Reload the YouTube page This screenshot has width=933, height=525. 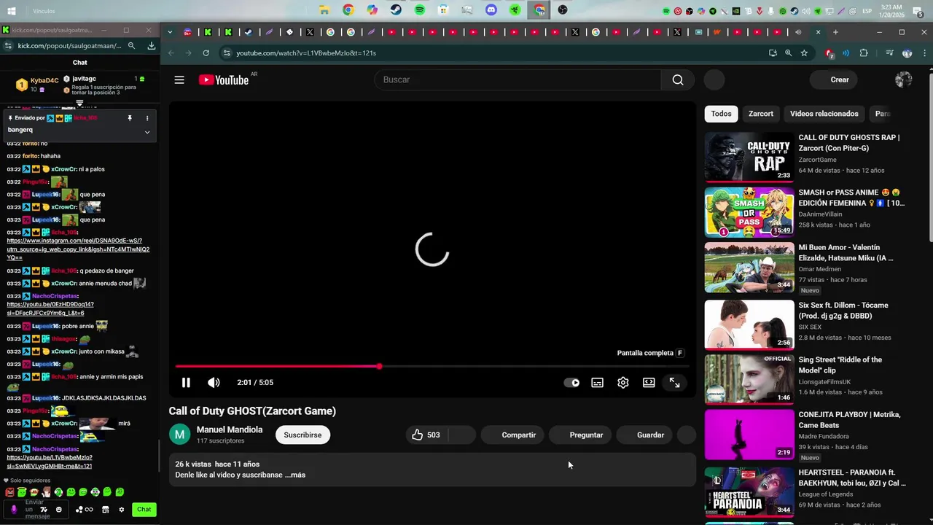tap(206, 53)
